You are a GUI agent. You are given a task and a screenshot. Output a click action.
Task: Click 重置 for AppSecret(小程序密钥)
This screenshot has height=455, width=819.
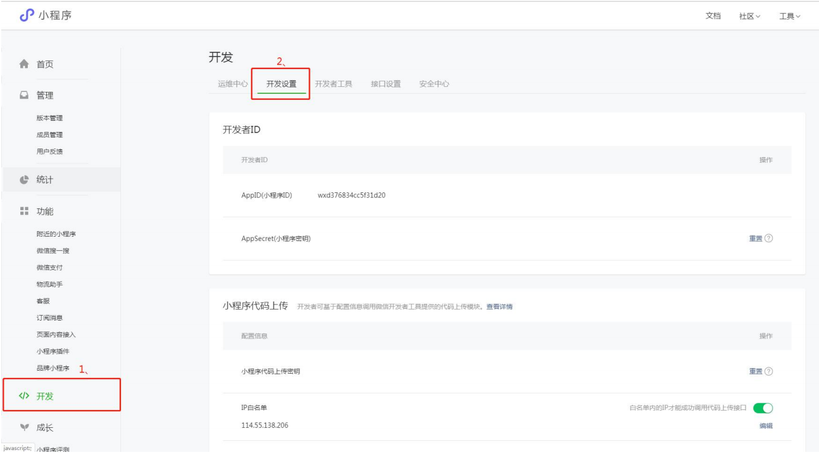(x=755, y=239)
